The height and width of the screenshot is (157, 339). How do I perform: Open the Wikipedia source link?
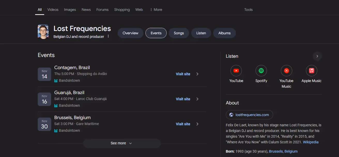(x=311, y=142)
